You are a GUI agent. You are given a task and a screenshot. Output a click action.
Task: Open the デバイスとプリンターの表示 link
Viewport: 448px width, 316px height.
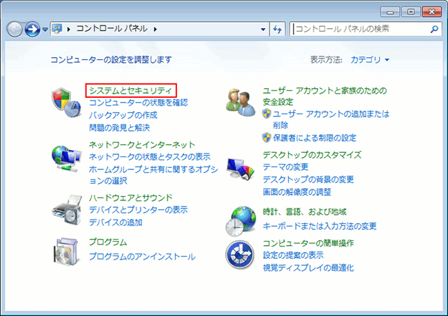click(x=138, y=210)
